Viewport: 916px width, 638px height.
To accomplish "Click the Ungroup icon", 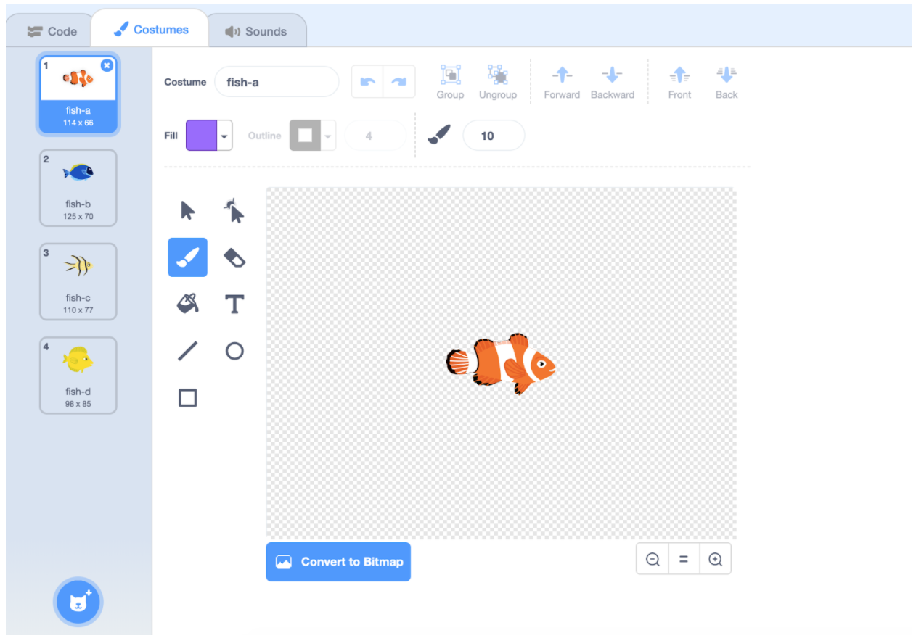I will [497, 75].
